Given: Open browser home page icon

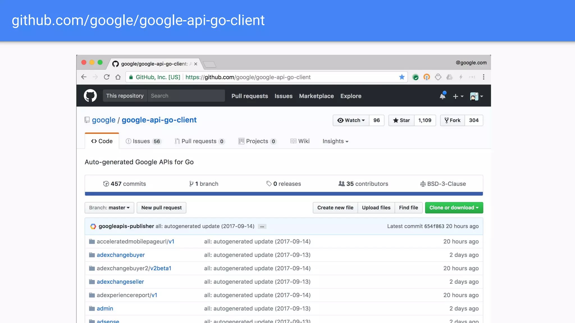Looking at the screenshot, I should point(118,77).
